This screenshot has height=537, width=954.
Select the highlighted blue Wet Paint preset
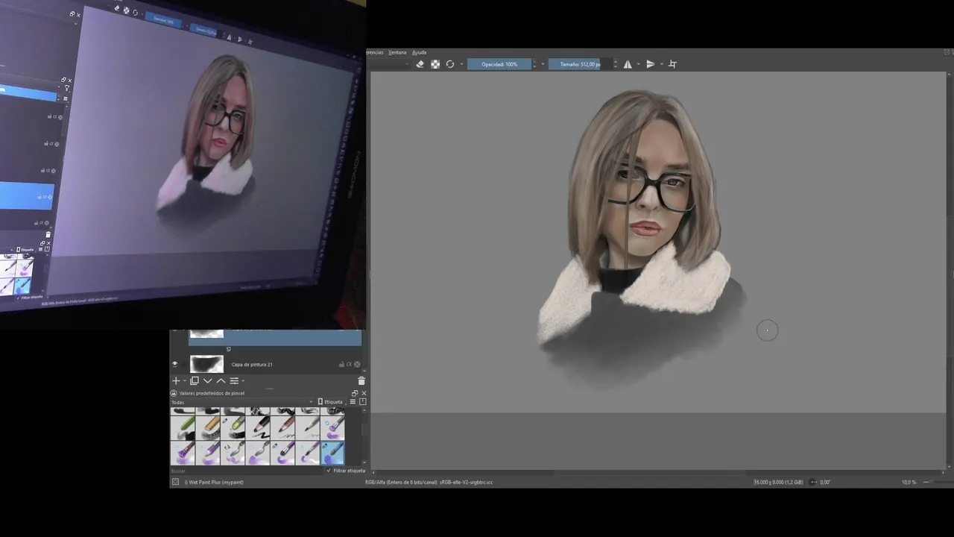tap(332, 453)
